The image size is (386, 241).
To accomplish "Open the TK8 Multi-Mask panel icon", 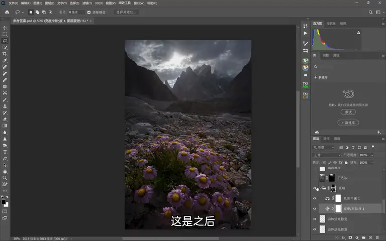I will [305, 85].
